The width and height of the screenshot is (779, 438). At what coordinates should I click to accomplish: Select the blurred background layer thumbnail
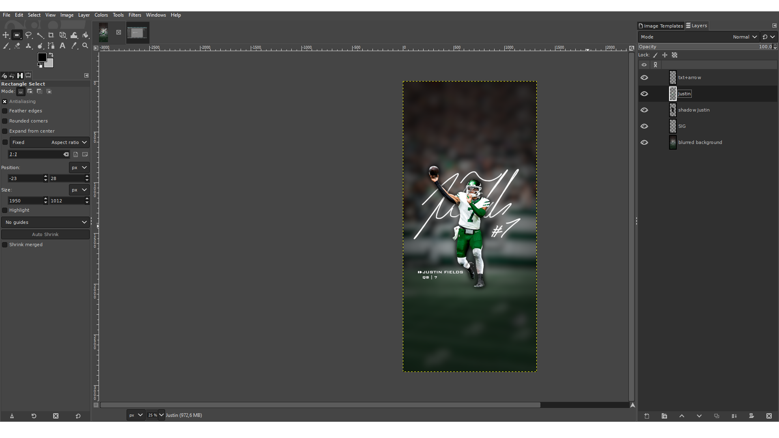click(x=673, y=142)
